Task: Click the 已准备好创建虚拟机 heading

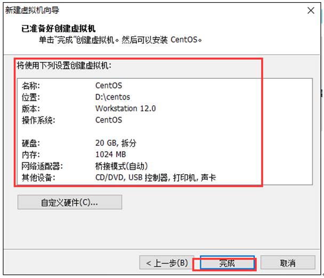Action: point(58,29)
